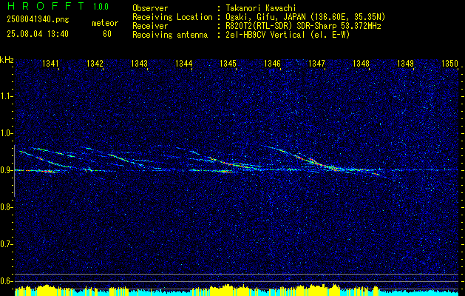Click the 1.1 kHz frequency label

point(5,96)
